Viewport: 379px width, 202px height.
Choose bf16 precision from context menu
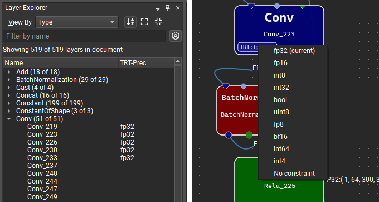point(293,137)
